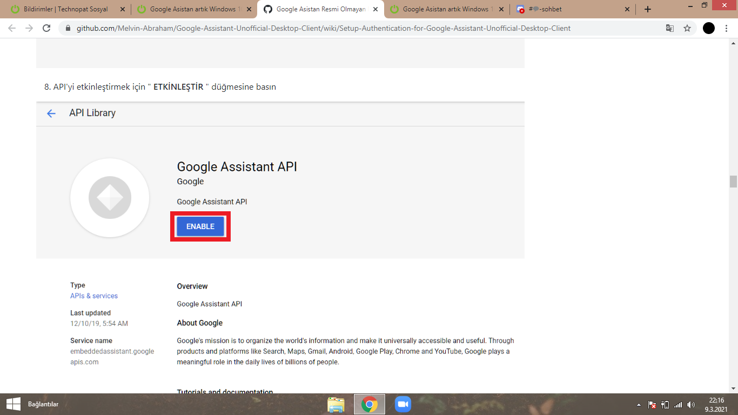Click the About Google heading
Screen dimensions: 738x415
(x=200, y=323)
